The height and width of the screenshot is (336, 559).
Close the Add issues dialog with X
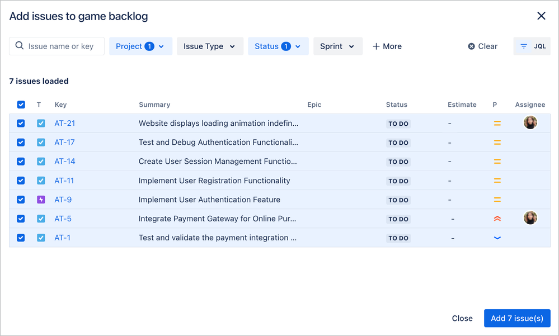541,16
